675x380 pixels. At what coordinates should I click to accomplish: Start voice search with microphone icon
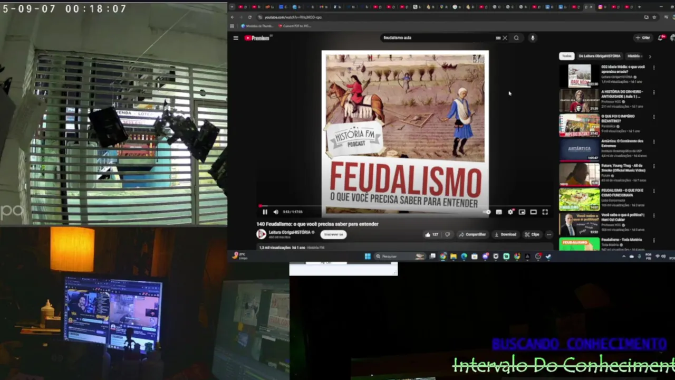[533, 38]
